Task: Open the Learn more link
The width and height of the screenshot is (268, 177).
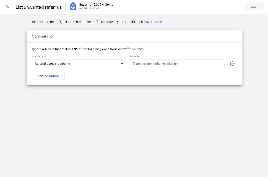Action: (159, 22)
